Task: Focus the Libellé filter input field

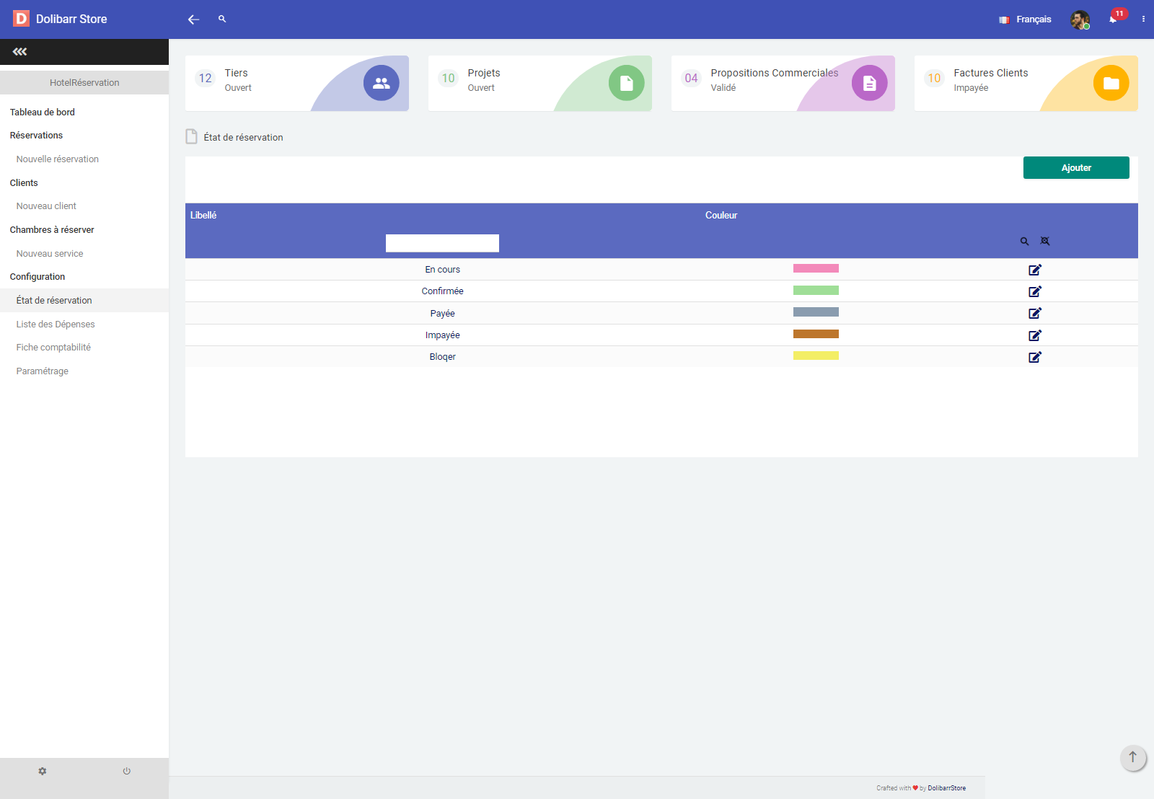Action: click(x=442, y=243)
